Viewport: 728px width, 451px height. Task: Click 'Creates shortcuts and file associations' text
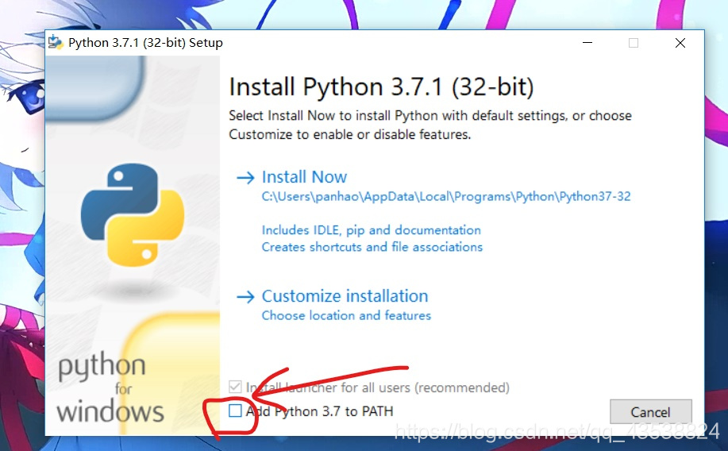372,247
